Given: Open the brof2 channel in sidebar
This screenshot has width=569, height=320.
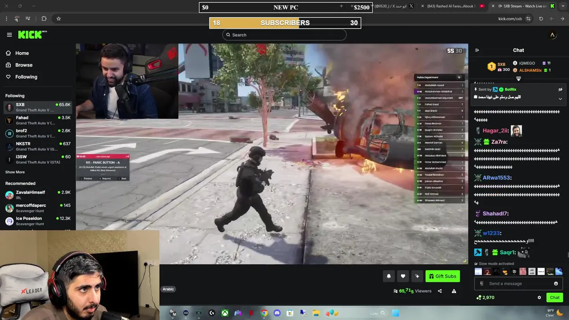Looking at the screenshot, I should (x=38, y=133).
